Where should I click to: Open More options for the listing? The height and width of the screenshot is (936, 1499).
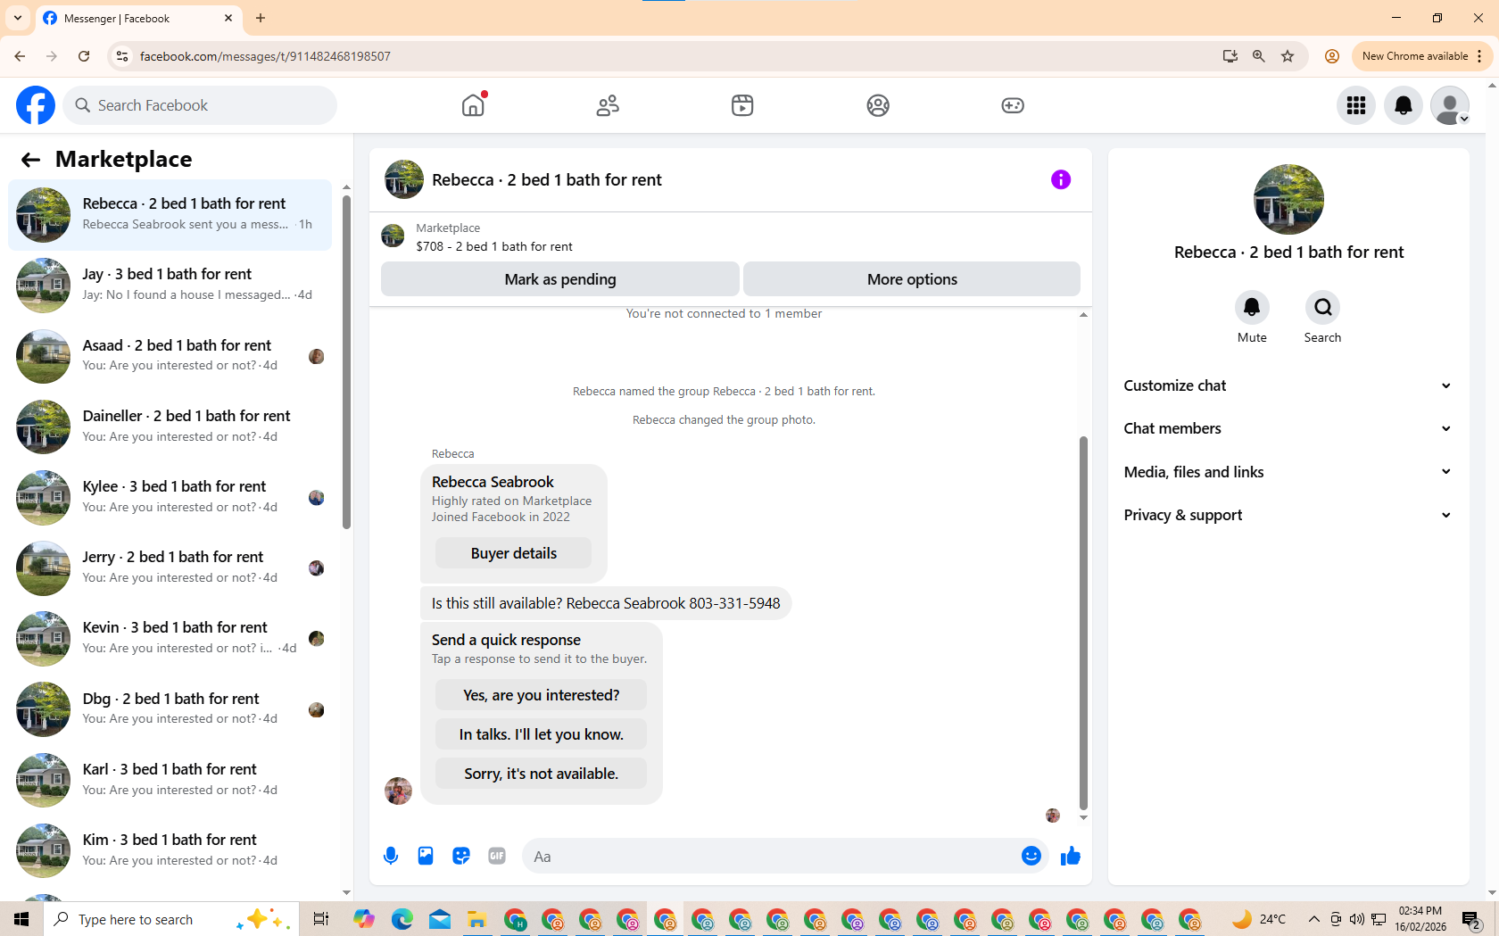tap(912, 279)
